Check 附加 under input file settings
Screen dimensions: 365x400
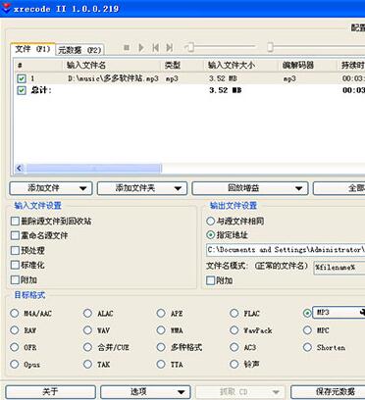(x=15, y=279)
